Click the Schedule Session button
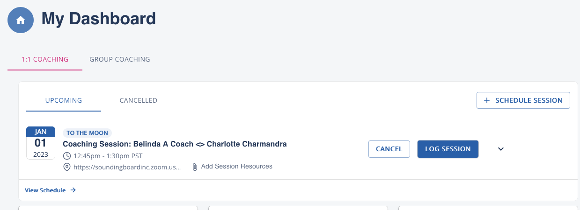 tap(523, 100)
